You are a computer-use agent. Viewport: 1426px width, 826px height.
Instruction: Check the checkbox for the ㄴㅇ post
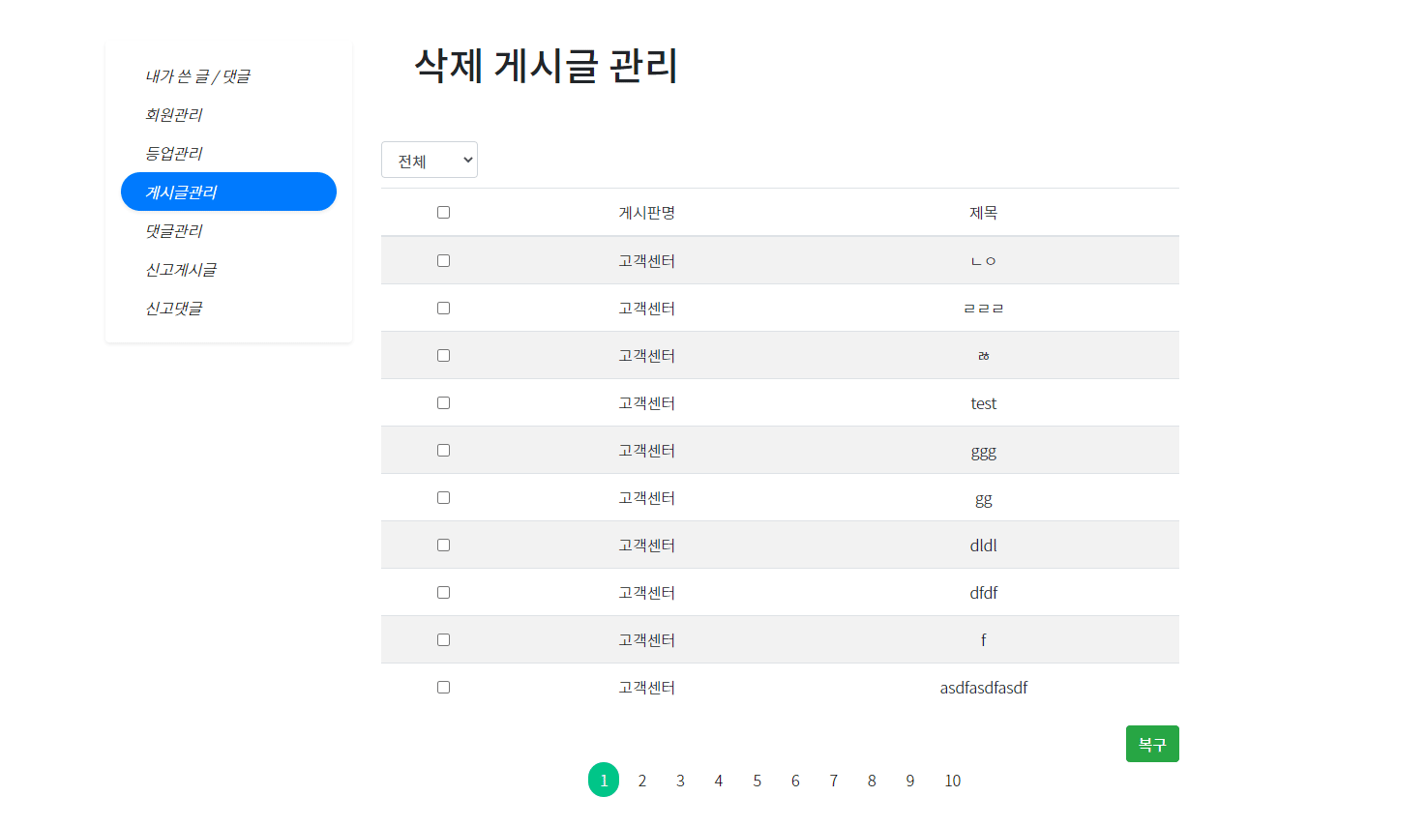coord(443,260)
